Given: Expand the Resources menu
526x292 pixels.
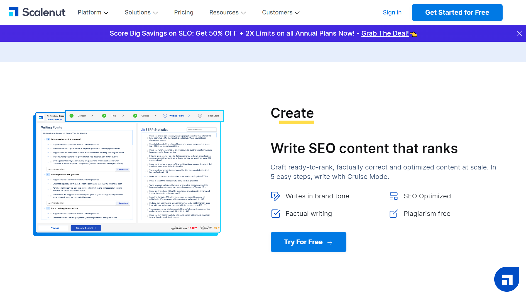Looking at the screenshot, I should pos(228,13).
